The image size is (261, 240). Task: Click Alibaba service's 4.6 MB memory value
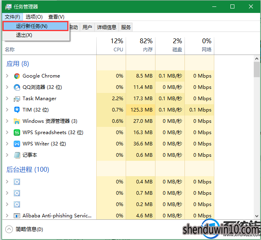(144, 216)
